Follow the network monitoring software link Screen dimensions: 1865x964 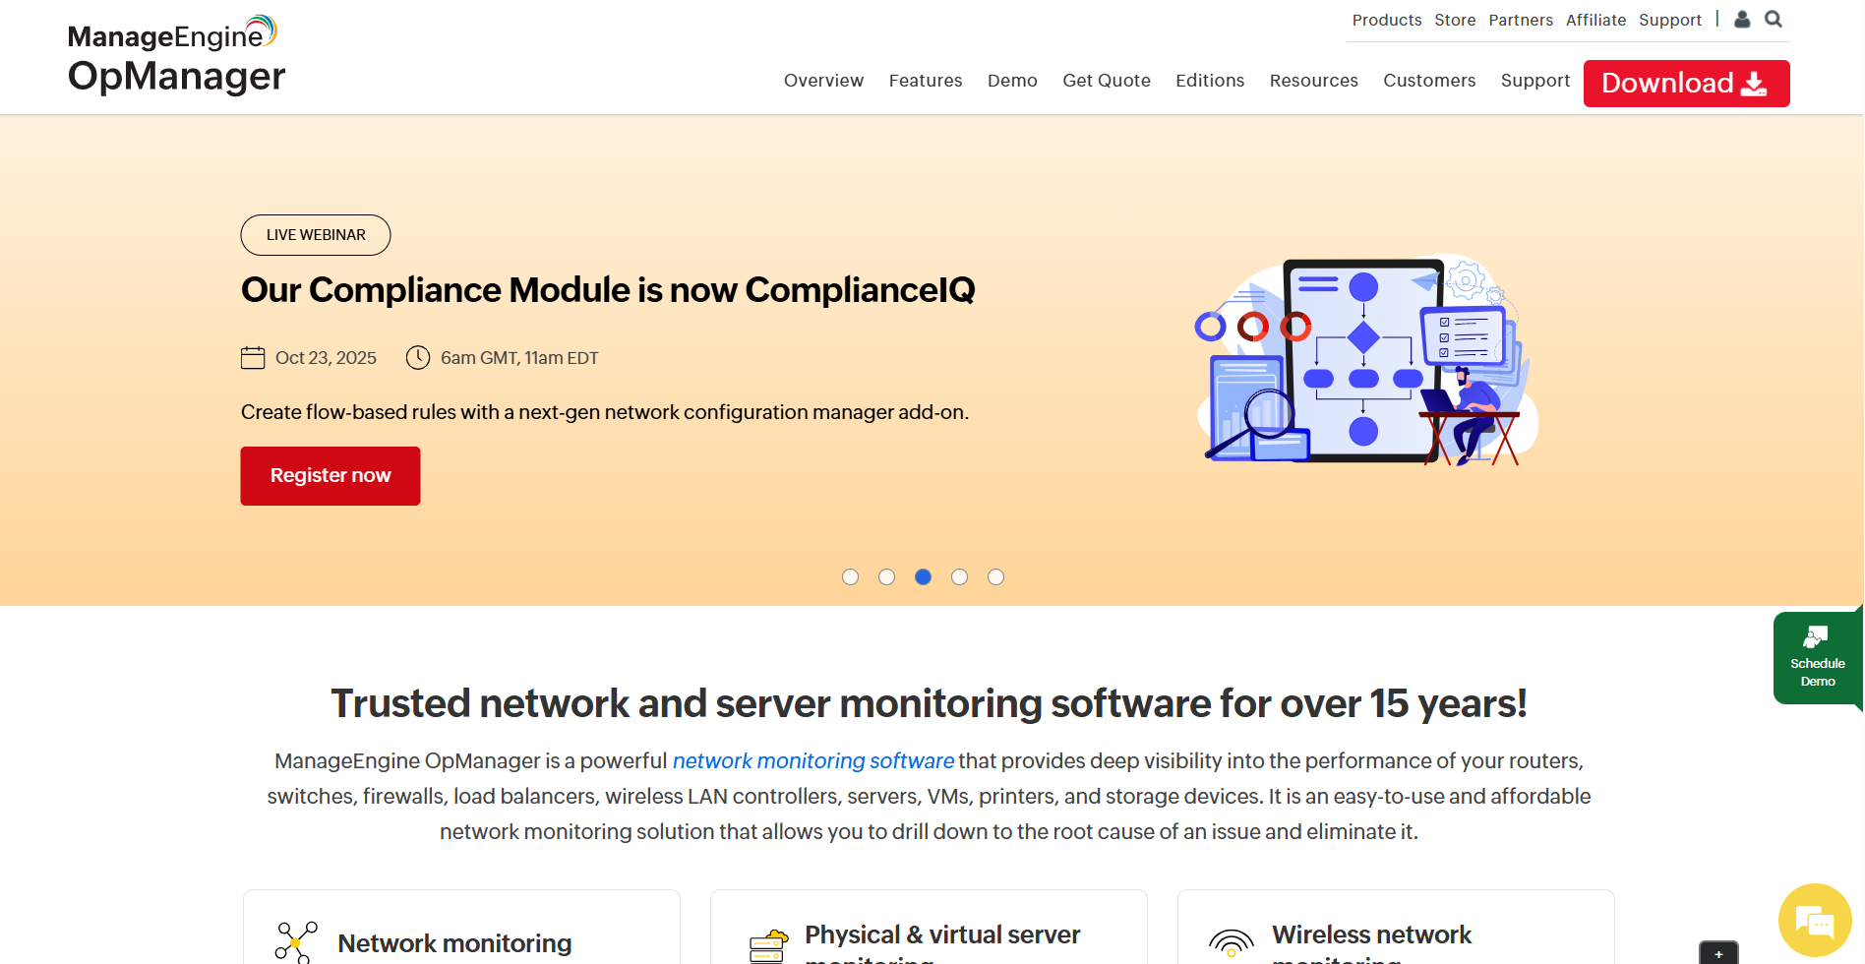point(812,760)
